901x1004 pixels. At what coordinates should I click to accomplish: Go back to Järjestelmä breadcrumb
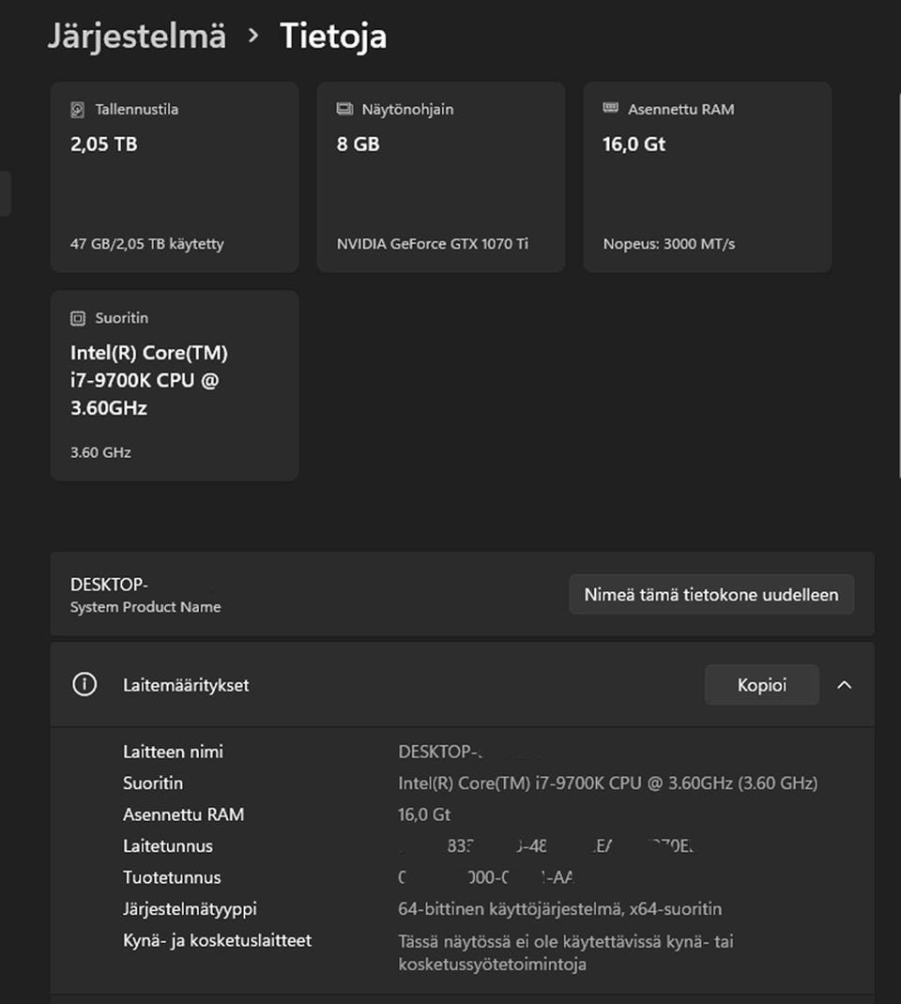click(137, 37)
